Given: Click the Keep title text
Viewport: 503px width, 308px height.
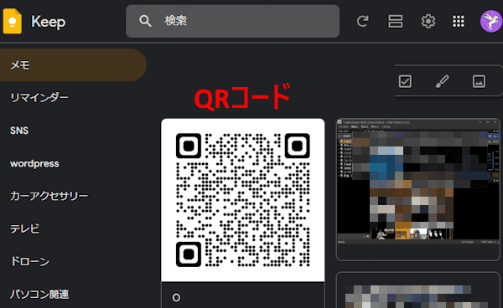Looking at the screenshot, I should click(x=48, y=22).
